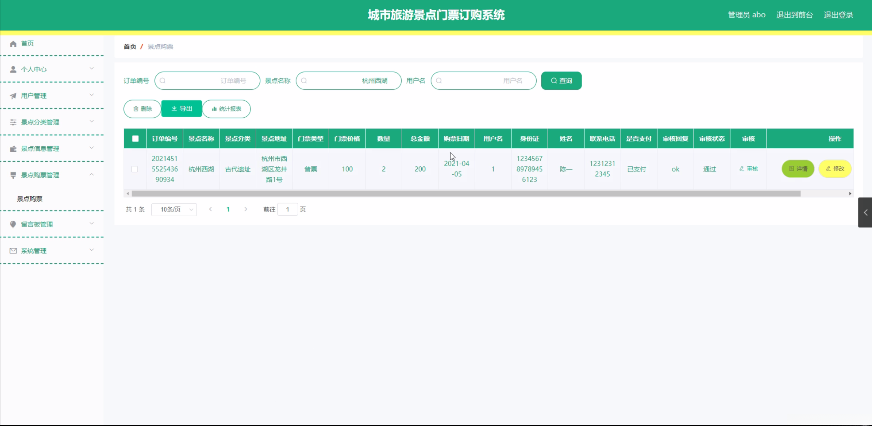Image resolution: width=872 pixels, height=426 pixels.
Task: Click the 购票日期 column header
Action: (456, 139)
